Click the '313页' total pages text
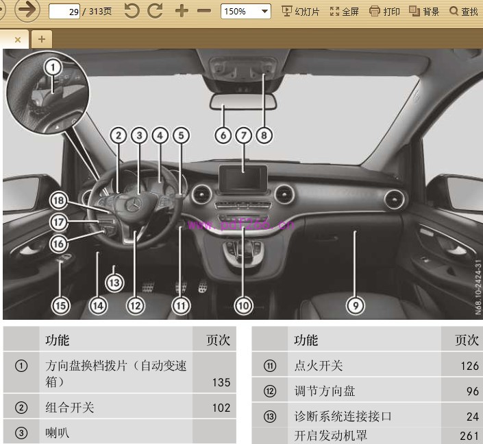Image resolution: width=483 pixels, height=444 pixels. click(101, 12)
